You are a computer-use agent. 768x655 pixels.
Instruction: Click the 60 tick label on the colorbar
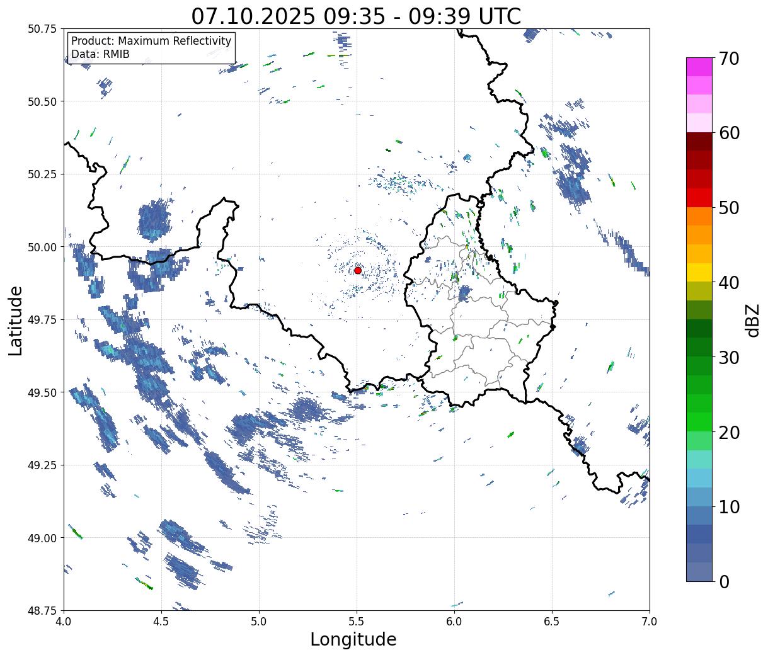click(729, 133)
